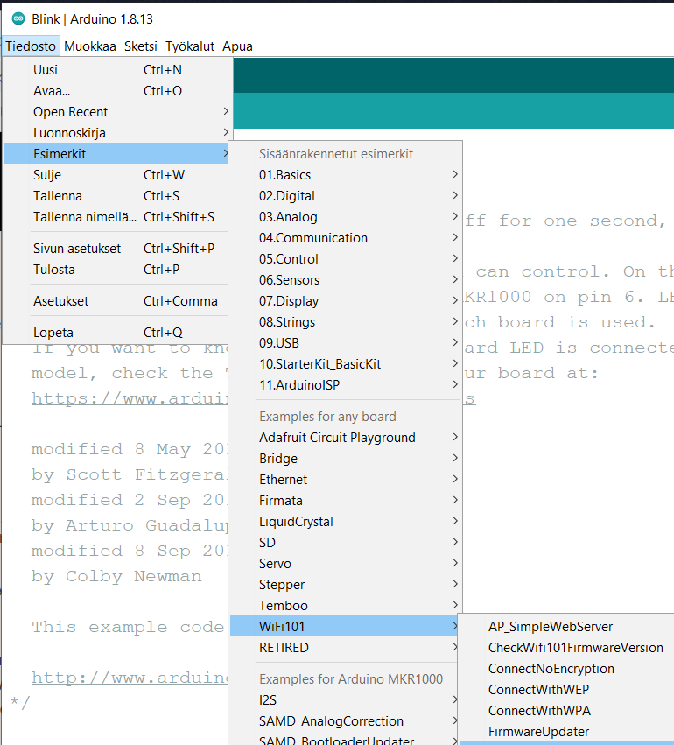Open the Apua menu

tap(237, 46)
